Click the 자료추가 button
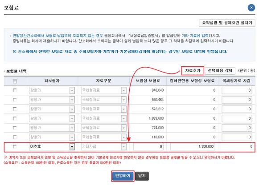 click(193, 71)
